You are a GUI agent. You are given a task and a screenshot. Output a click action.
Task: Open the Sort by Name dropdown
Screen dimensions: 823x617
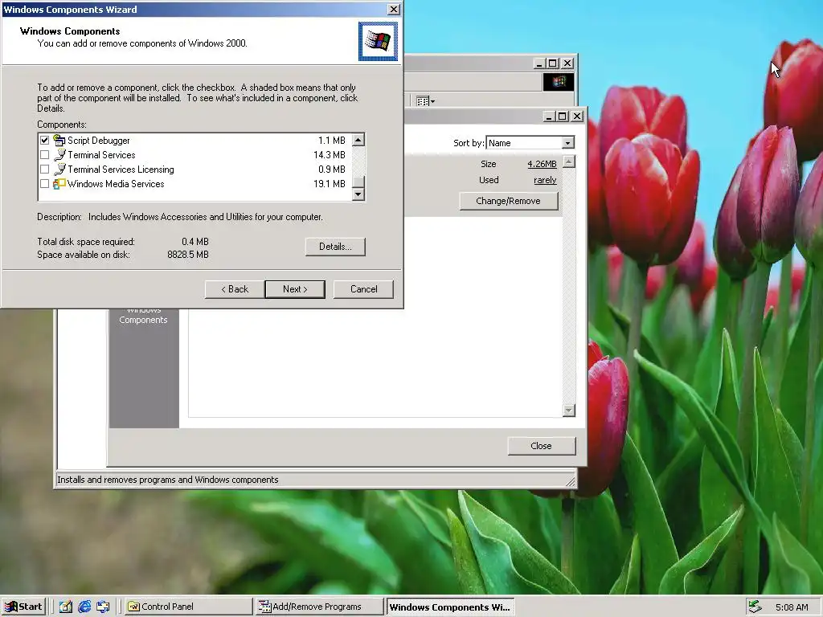567,143
